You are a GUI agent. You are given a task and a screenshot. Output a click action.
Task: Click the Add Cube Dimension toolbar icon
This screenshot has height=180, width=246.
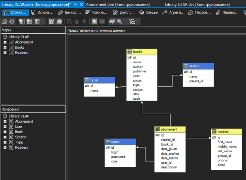(x=52, y=21)
